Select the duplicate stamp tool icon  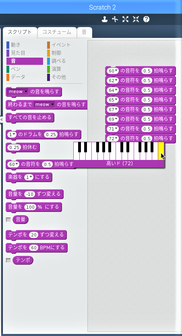pos(105,19)
